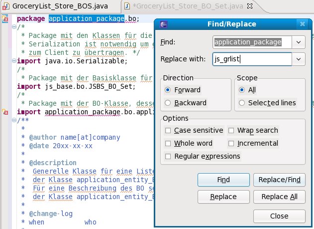Image resolution: width=314 pixels, height=229 pixels.
Task: Choose the Selected lines scope
Action: (x=242, y=103)
